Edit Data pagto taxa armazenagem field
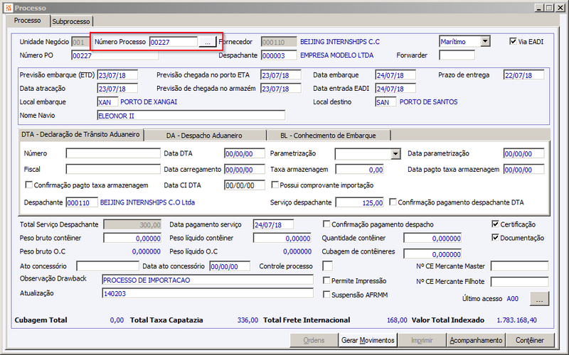This screenshot has width=569, height=355. coord(524,170)
